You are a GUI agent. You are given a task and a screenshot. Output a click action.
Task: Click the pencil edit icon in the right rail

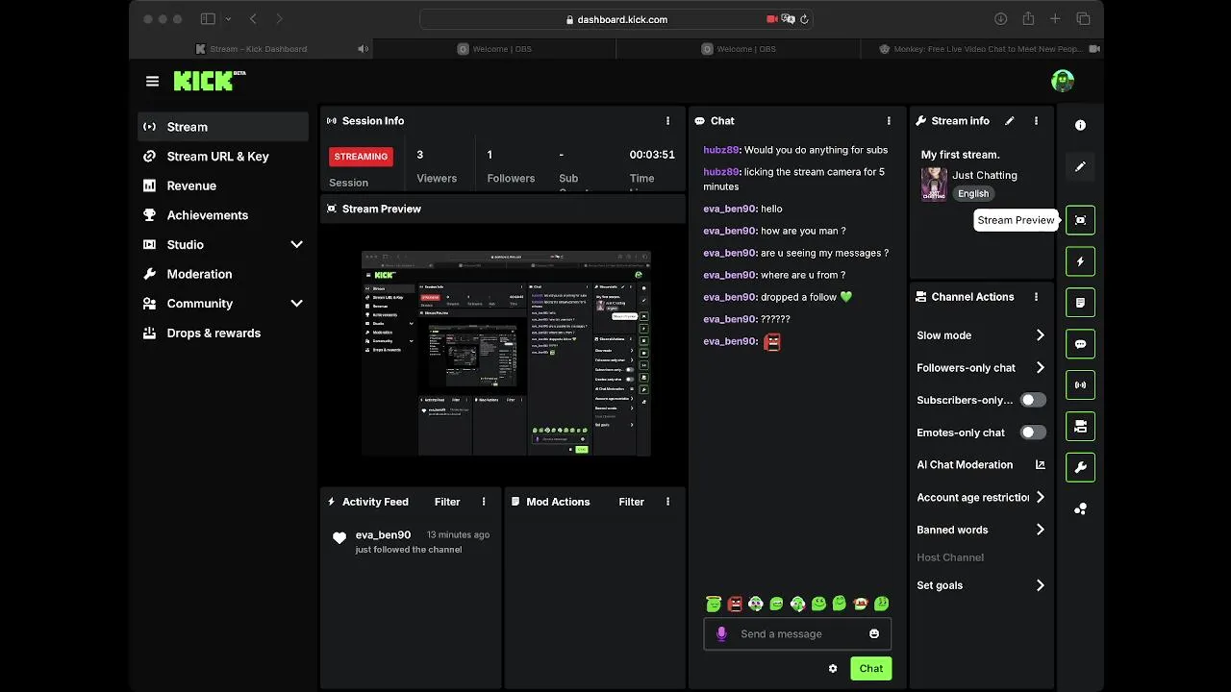[x=1080, y=166]
